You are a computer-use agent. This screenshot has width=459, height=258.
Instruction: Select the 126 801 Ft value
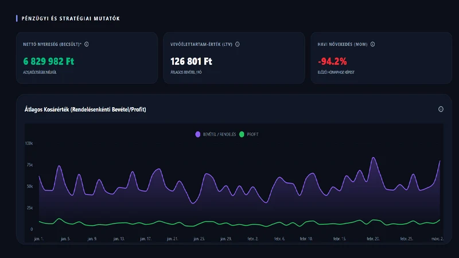191,61
